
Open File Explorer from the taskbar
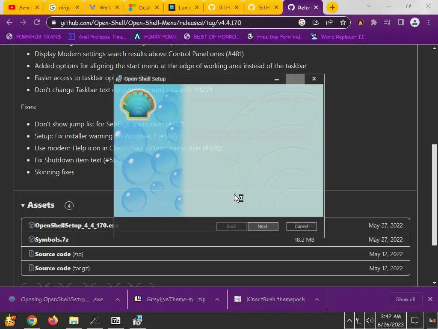74,320
